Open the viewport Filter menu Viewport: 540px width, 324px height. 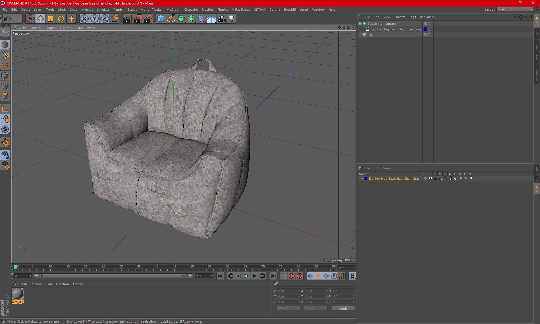point(79,28)
